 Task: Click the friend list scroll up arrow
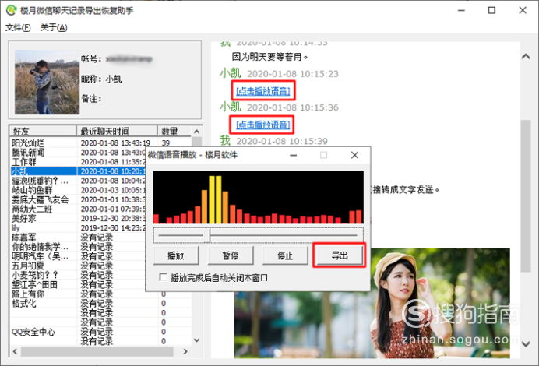coord(196,132)
